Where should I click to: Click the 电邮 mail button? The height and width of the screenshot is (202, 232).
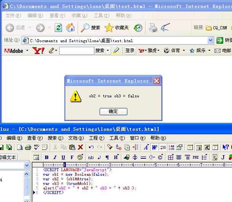222,51
